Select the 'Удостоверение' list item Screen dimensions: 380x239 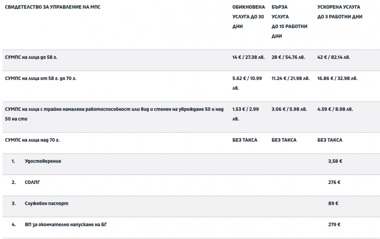tap(43, 161)
